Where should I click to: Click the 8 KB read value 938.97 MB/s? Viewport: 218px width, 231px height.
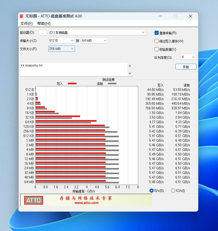[181, 108]
